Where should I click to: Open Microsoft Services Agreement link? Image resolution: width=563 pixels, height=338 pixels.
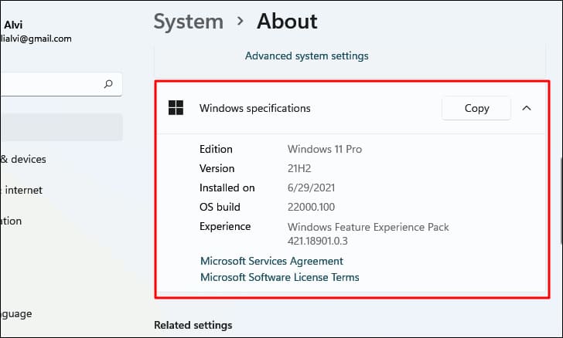(271, 261)
